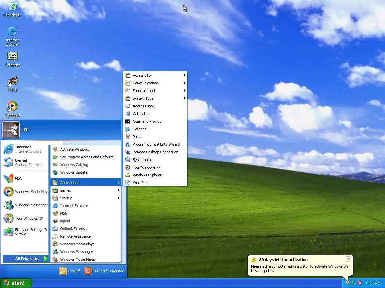Open MSN in All Programs list
The width and height of the screenshot is (385, 288).
[86, 213]
